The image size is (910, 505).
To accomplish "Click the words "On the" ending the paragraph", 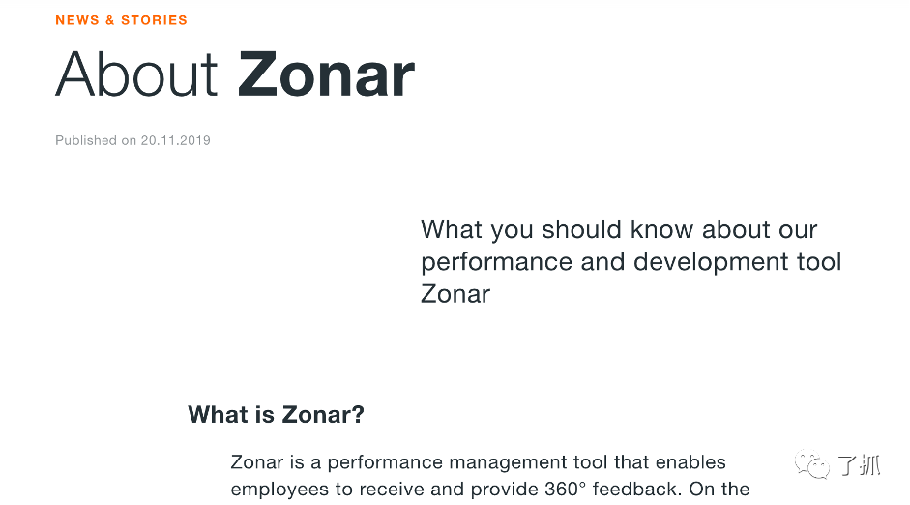I will (x=719, y=490).
